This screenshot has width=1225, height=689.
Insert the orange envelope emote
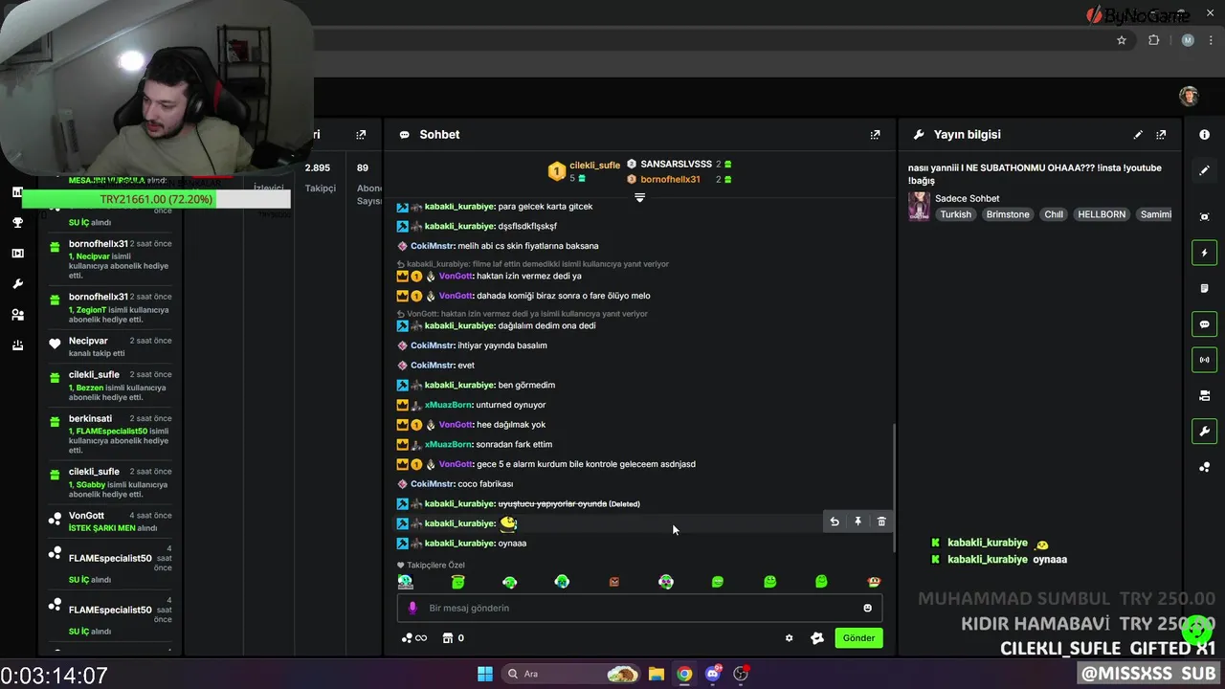pyautogui.click(x=614, y=582)
